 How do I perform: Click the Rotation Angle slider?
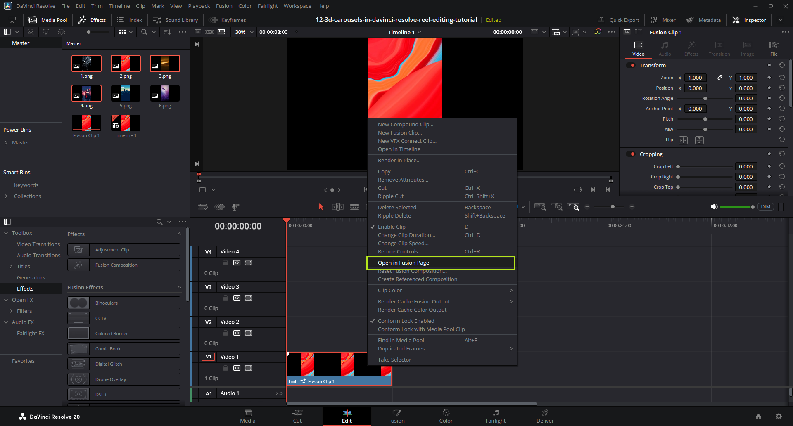pyautogui.click(x=705, y=98)
